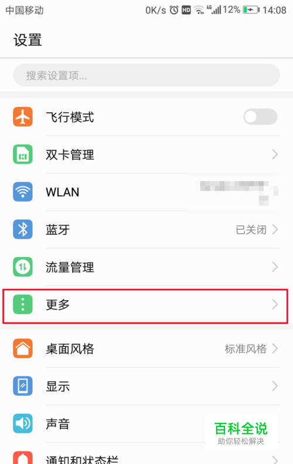Tap the alarm clock status bar icon

point(174,11)
